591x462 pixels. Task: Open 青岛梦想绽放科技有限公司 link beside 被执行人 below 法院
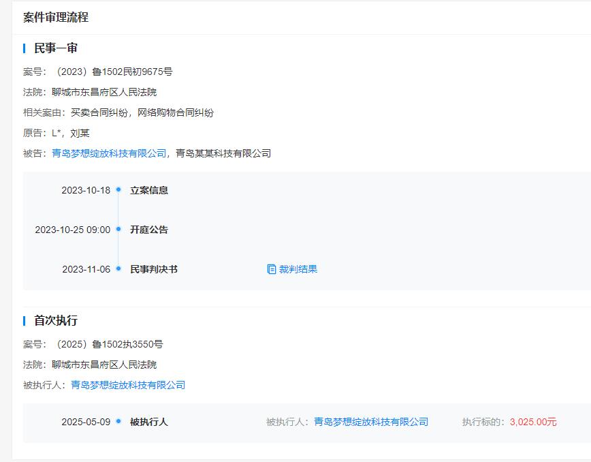128,385
